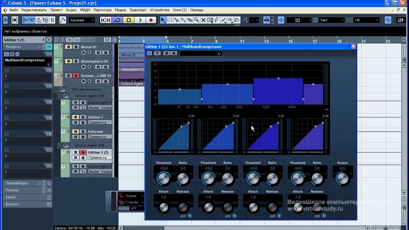Toggle the Snap on/off button
The width and height of the screenshot is (409, 230).
(281, 20)
